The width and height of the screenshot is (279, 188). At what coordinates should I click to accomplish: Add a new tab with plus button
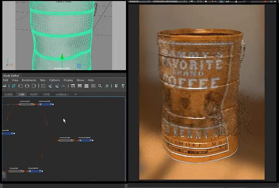pyautogui.click(x=76, y=95)
